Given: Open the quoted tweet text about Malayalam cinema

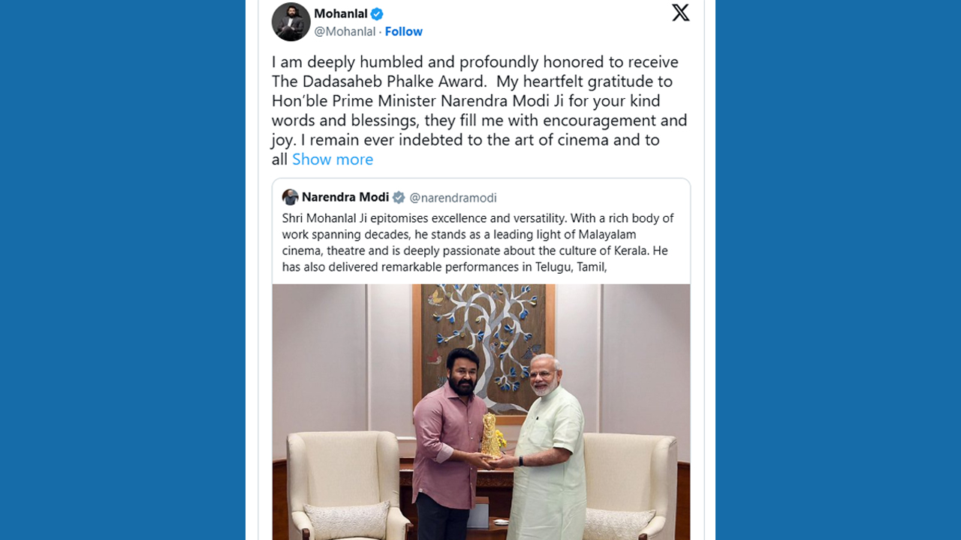Looking at the screenshot, I should click(x=477, y=242).
